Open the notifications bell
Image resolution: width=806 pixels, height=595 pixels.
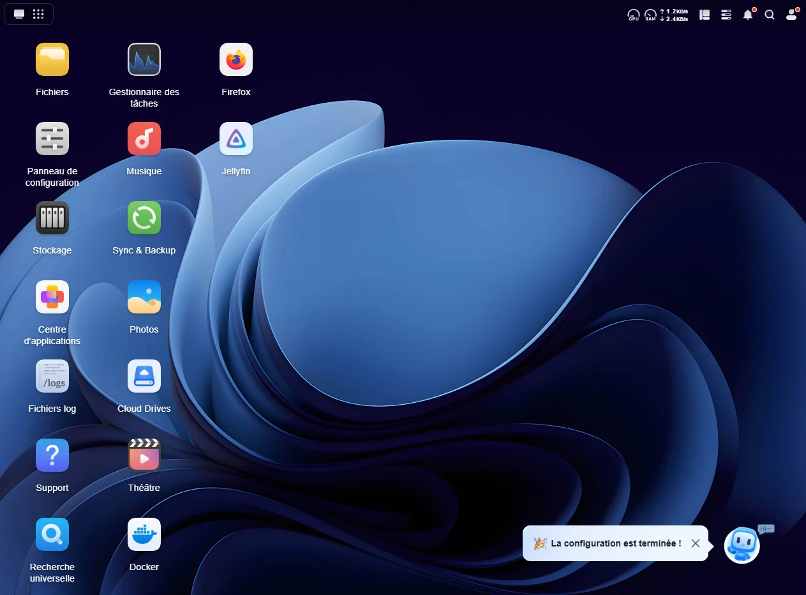coord(748,15)
